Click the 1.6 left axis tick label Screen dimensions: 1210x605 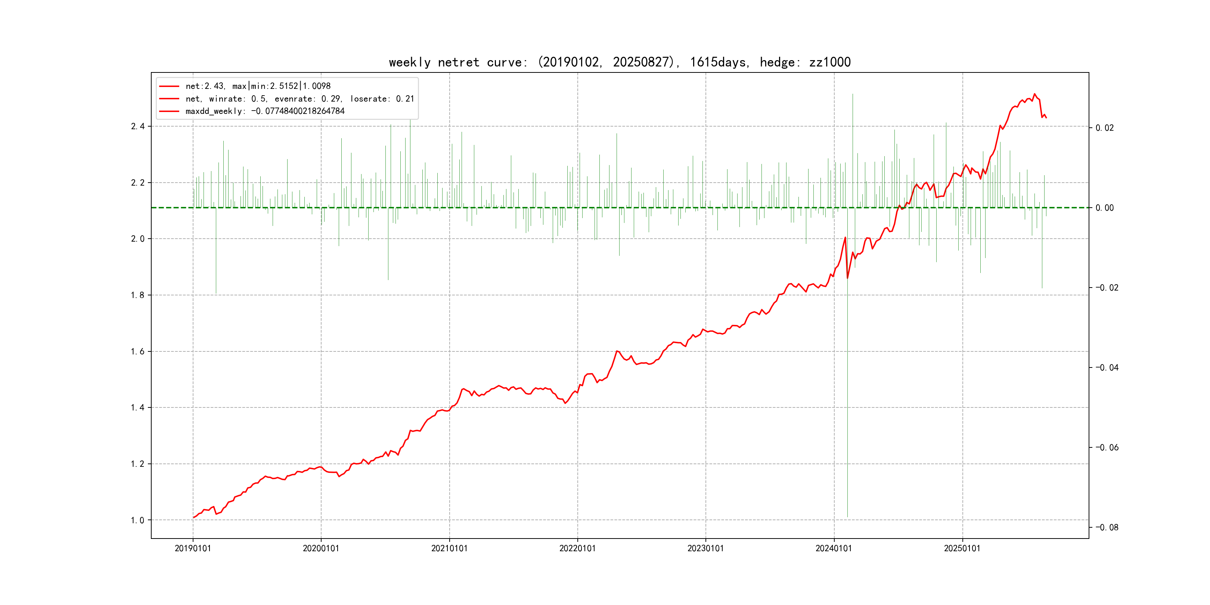138,351
